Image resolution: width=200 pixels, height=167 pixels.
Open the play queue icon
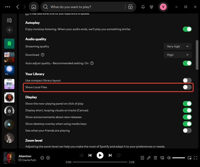tap(155, 158)
